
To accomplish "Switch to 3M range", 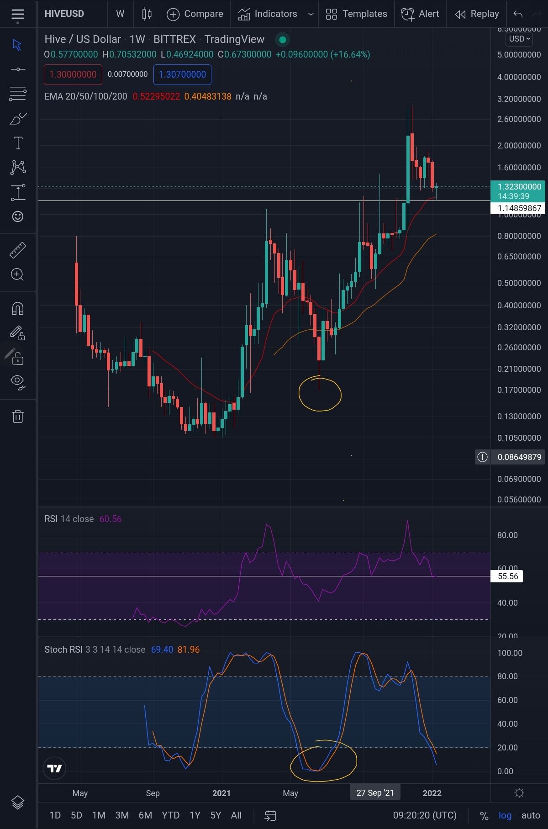I will pyautogui.click(x=122, y=815).
